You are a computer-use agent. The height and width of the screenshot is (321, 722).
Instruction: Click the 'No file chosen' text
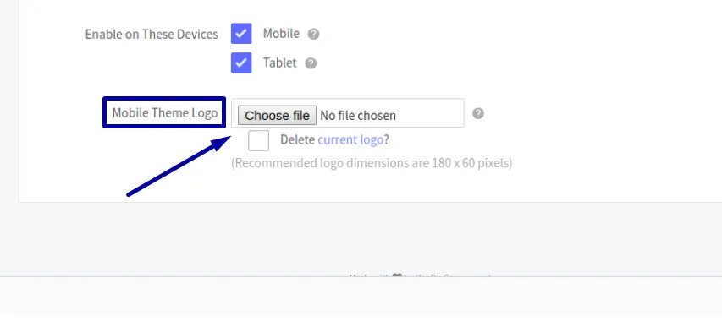click(358, 116)
